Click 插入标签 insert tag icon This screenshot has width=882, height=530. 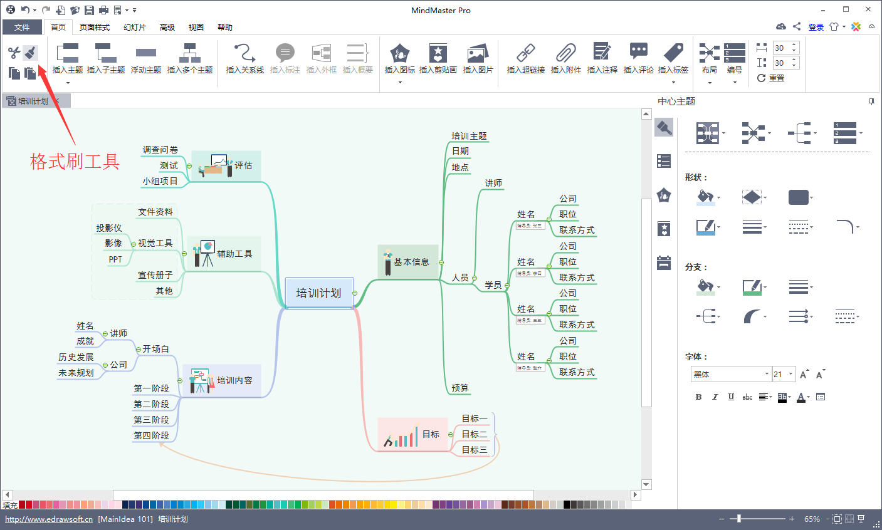pos(673,53)
